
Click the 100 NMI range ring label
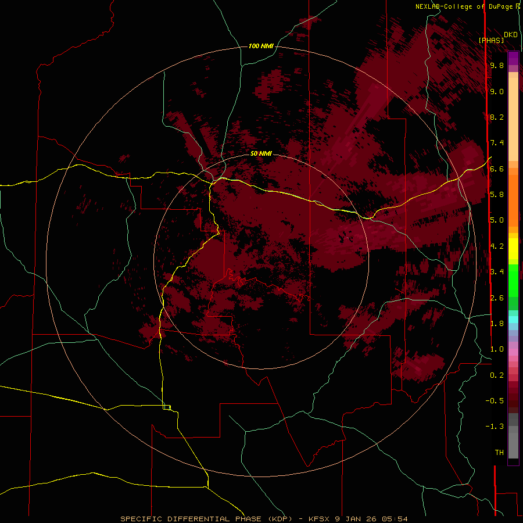[261, 46]
